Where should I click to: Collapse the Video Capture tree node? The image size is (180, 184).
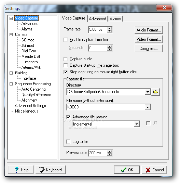point(11,18)
